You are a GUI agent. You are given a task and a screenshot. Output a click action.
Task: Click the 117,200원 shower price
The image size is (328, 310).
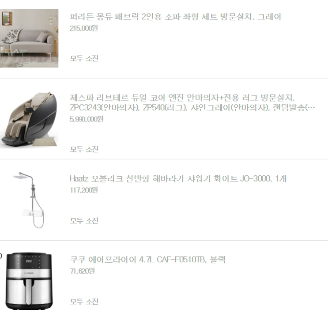tap(84, 190)
